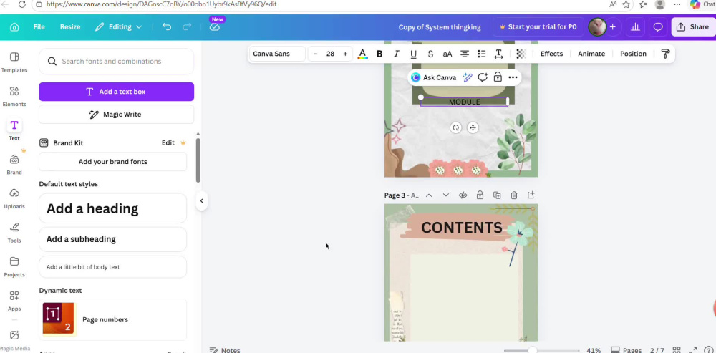Open Magic Media sidebar panel

tap(14, 340)
